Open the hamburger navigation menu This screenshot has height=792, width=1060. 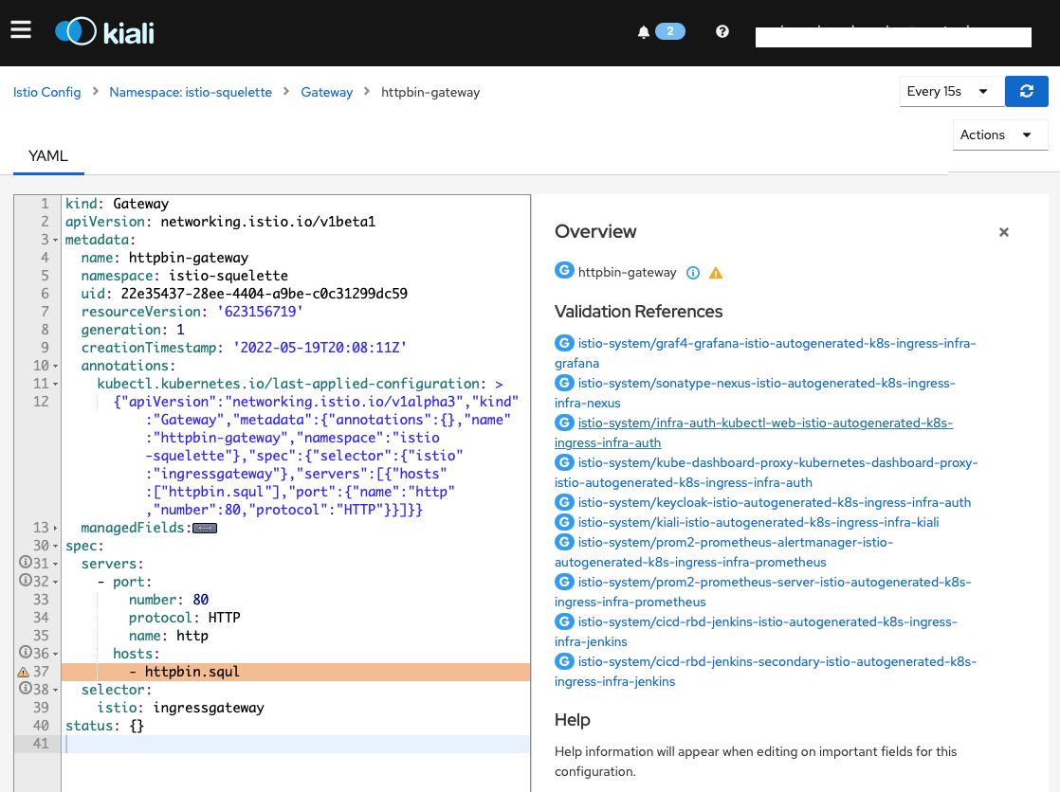[x=21, y=29]
